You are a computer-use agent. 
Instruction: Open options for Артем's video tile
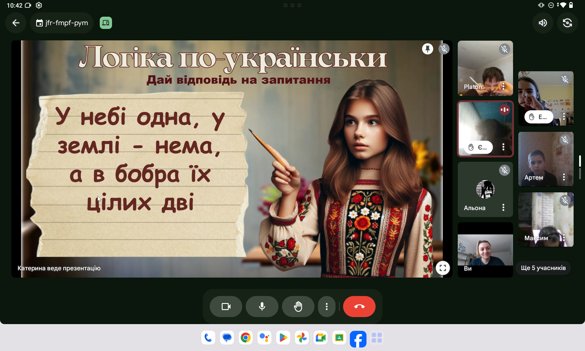564,177
